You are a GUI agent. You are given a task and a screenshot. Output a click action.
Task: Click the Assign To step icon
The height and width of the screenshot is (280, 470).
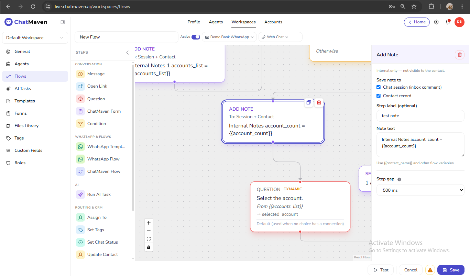80,217
